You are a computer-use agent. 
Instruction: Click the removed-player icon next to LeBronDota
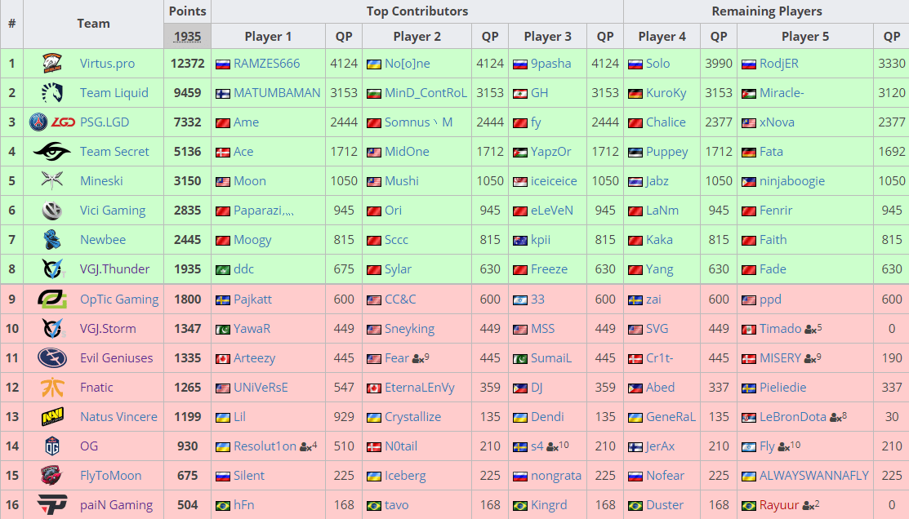point(835,418)
